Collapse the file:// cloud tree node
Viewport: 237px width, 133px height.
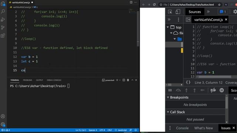[171, 33]
